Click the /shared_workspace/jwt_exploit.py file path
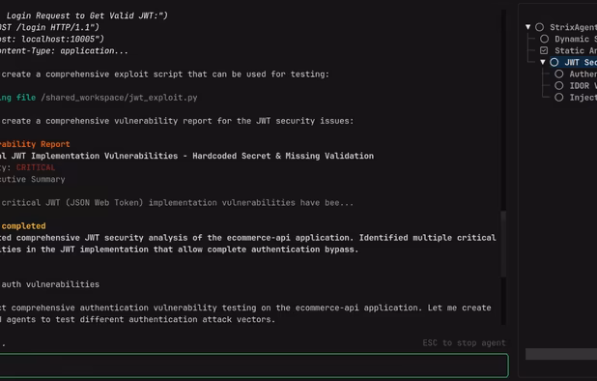 point(119,98)
